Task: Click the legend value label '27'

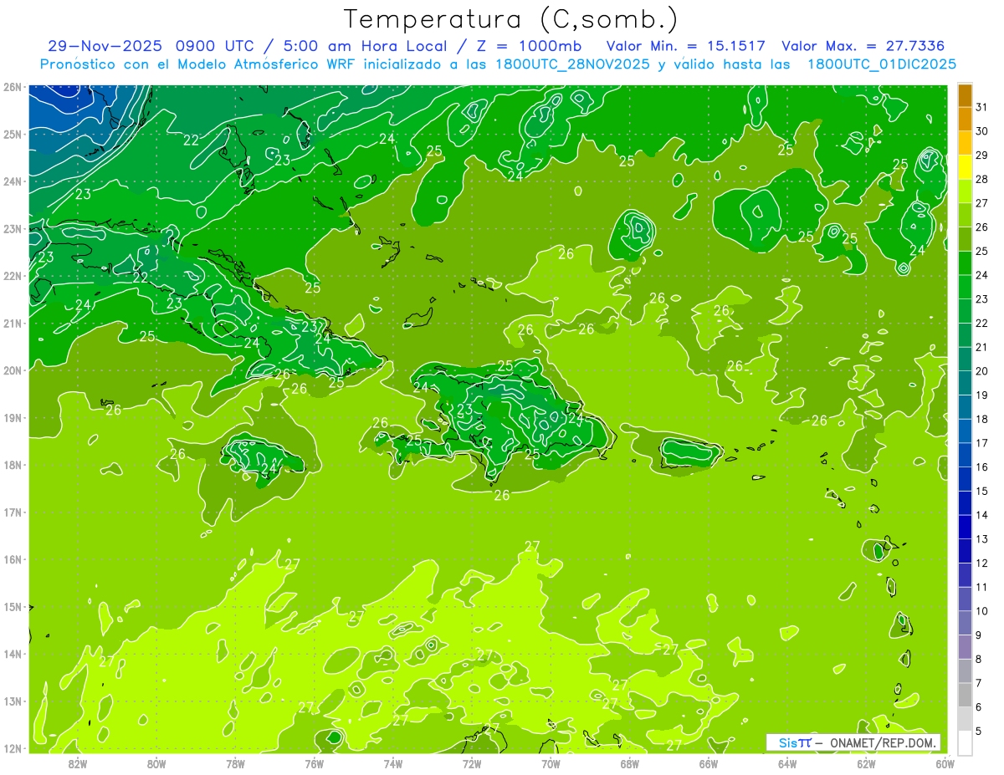Action: point(982,203)
